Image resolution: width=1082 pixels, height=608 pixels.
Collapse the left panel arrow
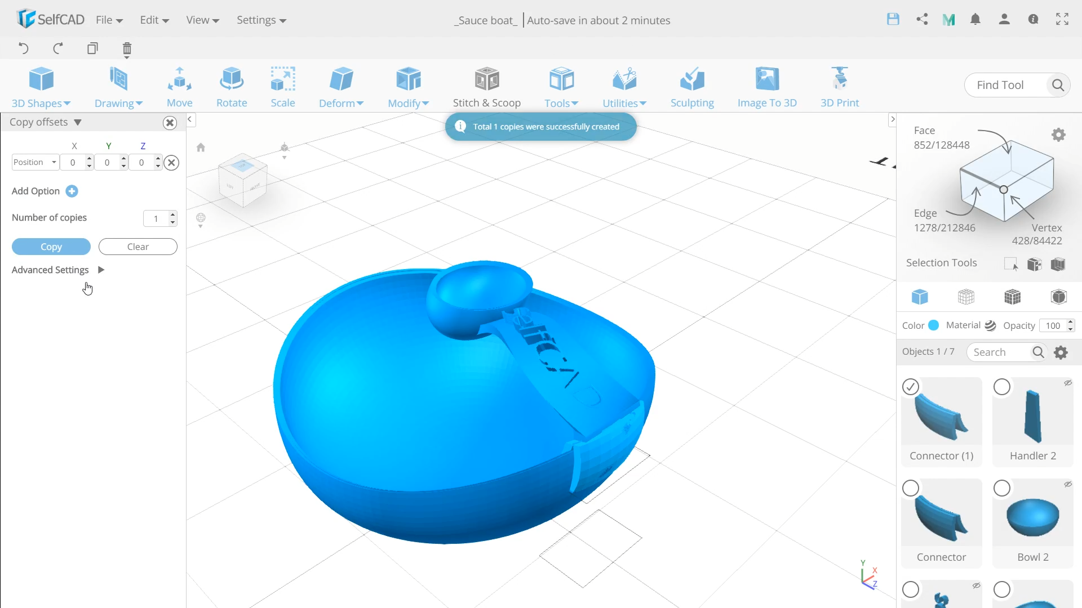pos(190,119)
